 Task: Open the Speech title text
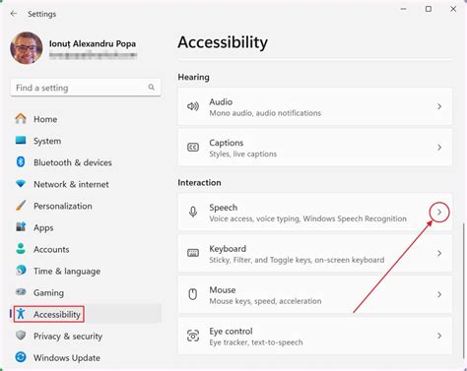tap(224, 208)
